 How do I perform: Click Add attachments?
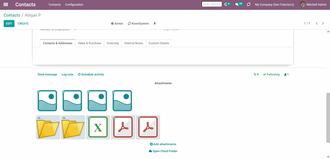(163, 144)
